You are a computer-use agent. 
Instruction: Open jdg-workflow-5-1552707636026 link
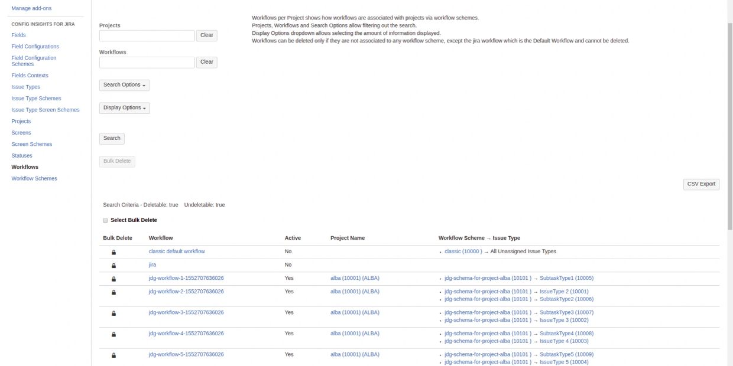186,355
